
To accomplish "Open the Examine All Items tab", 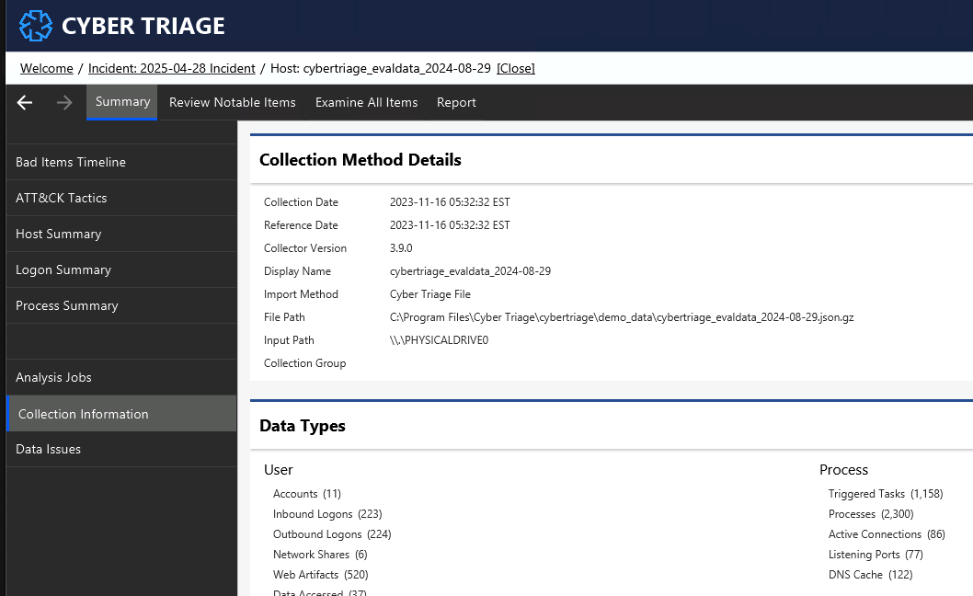I will 366,102.
